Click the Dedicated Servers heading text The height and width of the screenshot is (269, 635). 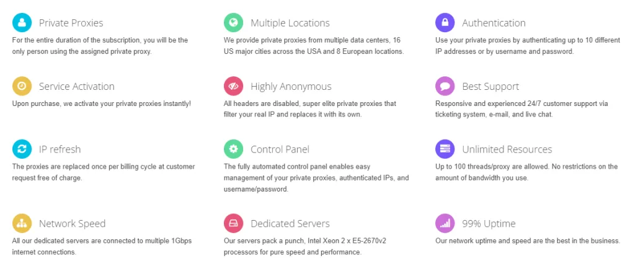(290, 224)
